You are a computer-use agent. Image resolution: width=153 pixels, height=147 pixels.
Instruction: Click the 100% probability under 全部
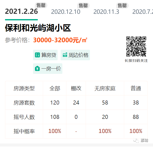(x=55, y=131)
